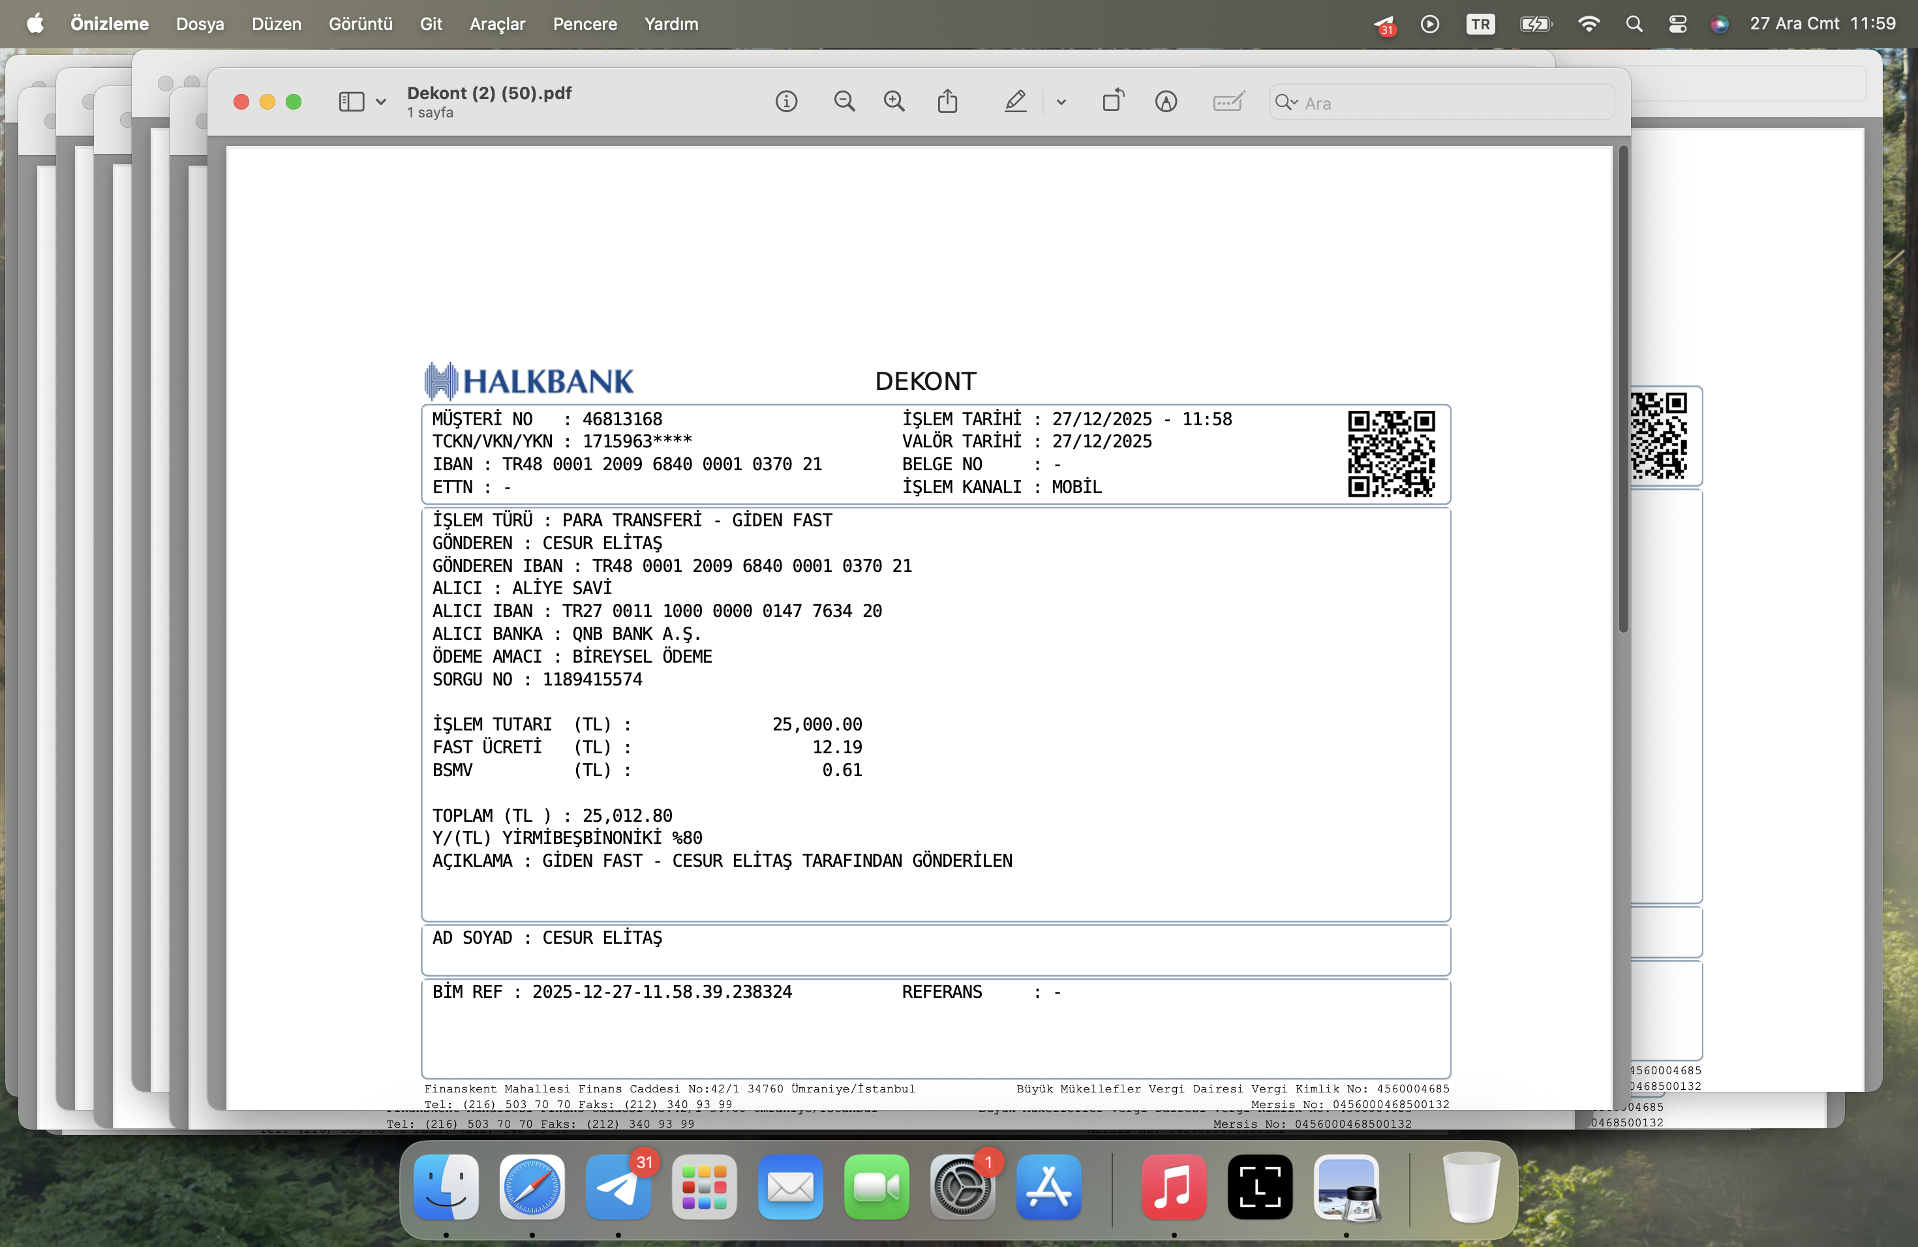1918x1247 pixels.
Task: Click the ALICI name ALİYE SAVİ
Action: tap(562, 588)
